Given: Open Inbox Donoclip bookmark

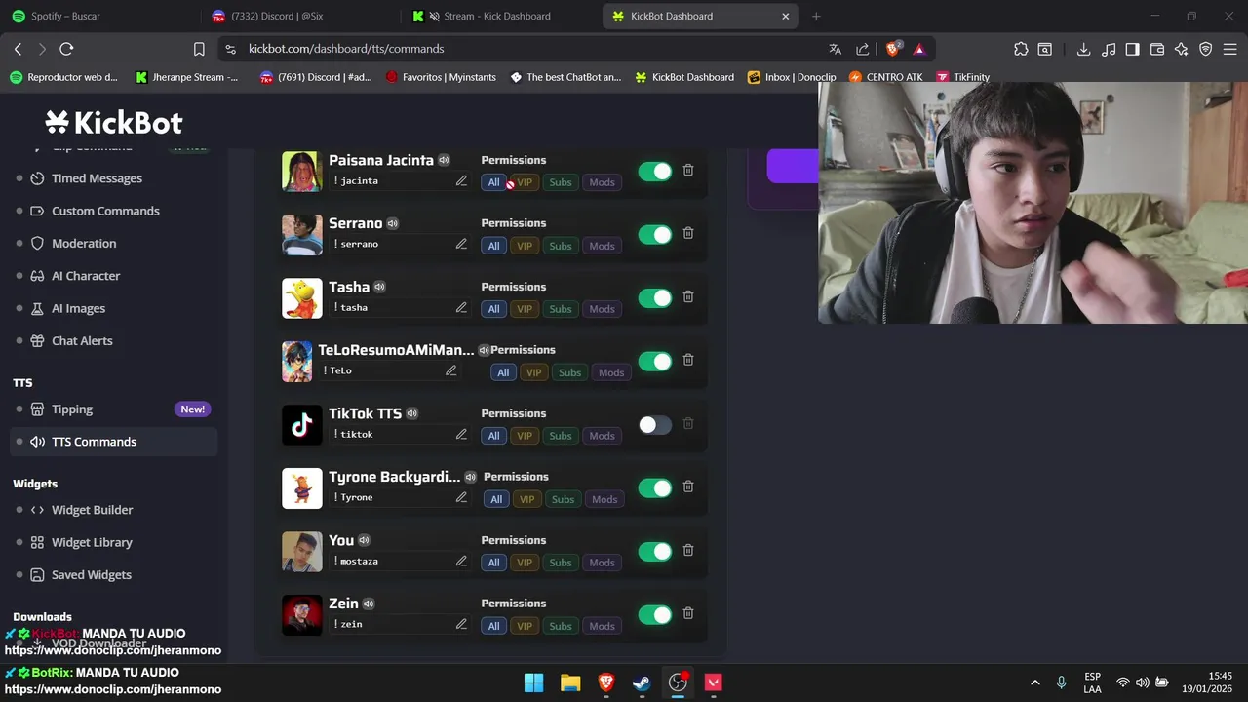Looking at the screenshot, I should tap(792, 77).
